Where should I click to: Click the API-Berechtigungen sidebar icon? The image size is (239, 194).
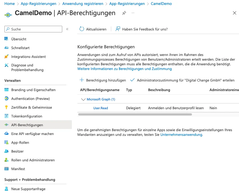pos(6,125)
